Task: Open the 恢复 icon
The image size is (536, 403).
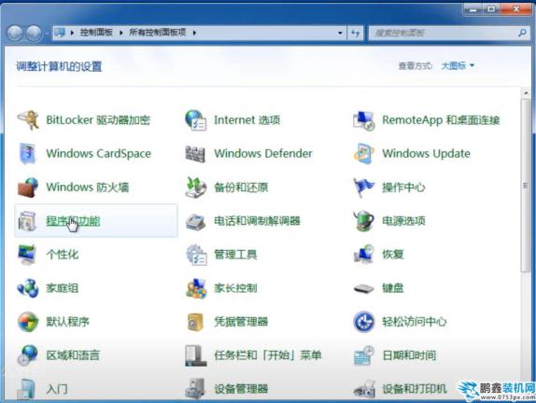Action: tap(364, 254)
